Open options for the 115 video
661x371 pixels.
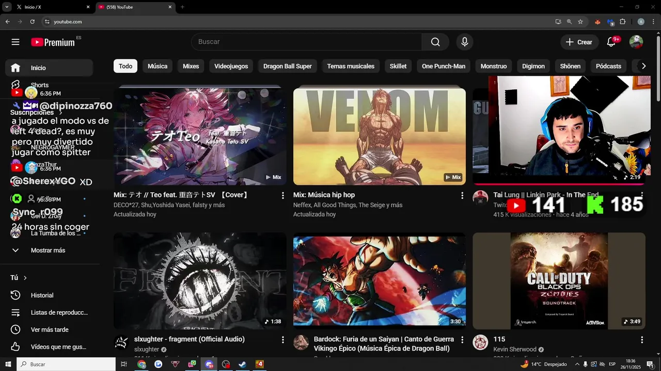coord(642,340)
